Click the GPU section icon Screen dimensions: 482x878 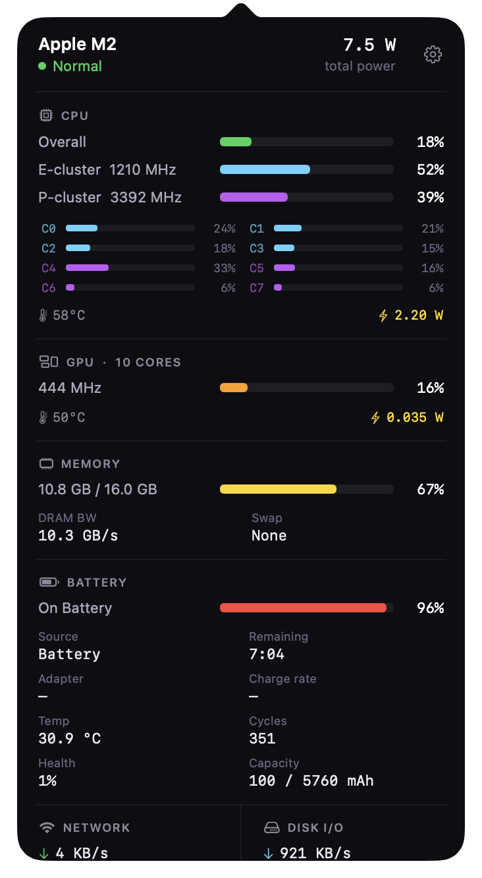click(x=49, y=362)
